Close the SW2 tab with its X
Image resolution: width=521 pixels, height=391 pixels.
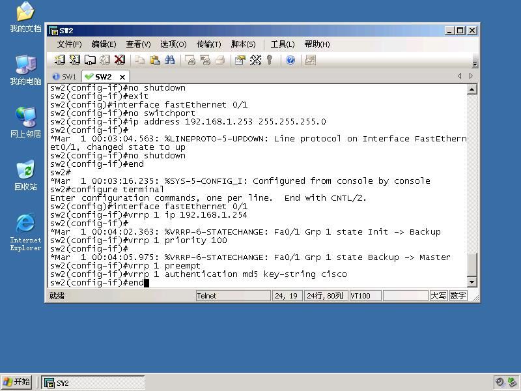pyautogui.click(x=122, y=77)
